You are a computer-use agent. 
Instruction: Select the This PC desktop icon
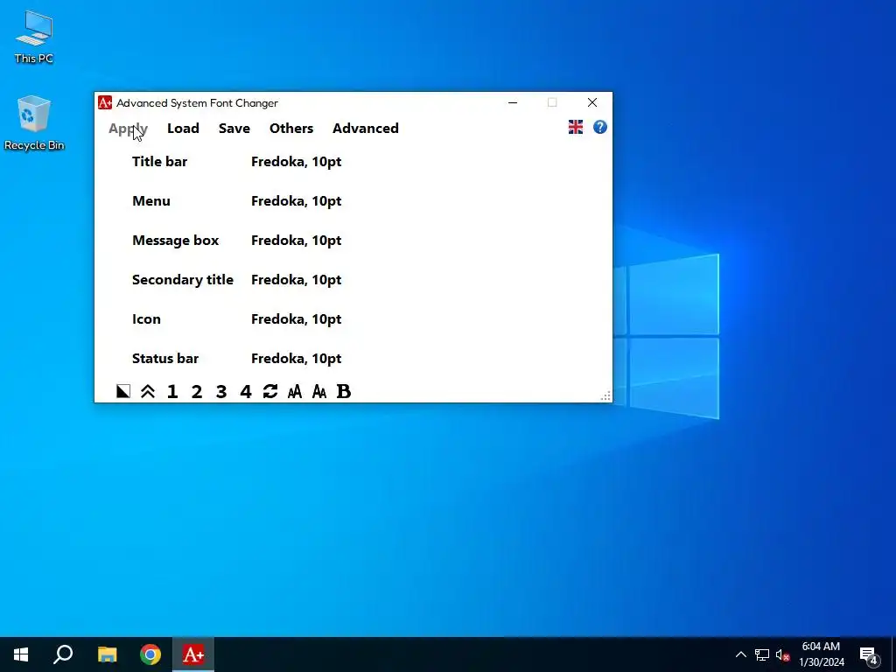click(x=34, y=37)
